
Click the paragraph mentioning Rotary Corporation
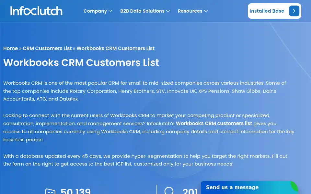(144, 91)
